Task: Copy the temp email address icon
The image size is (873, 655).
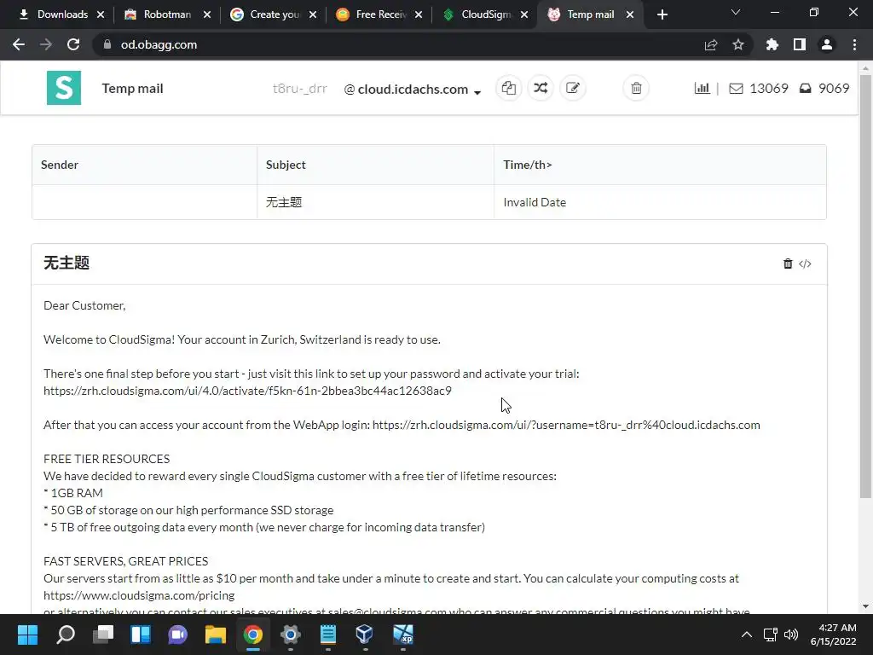Action: point(508,88)
